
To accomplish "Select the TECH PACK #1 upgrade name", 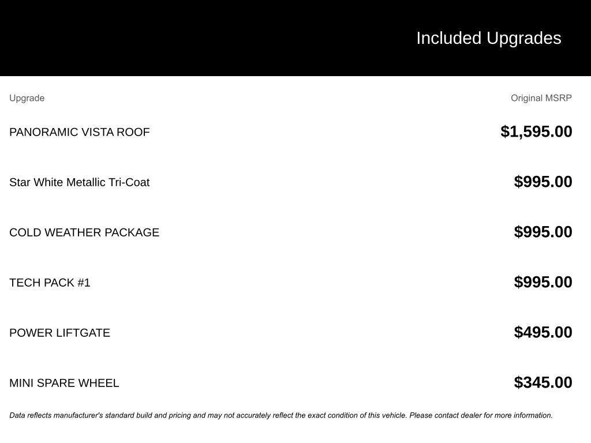I will 50,283.
